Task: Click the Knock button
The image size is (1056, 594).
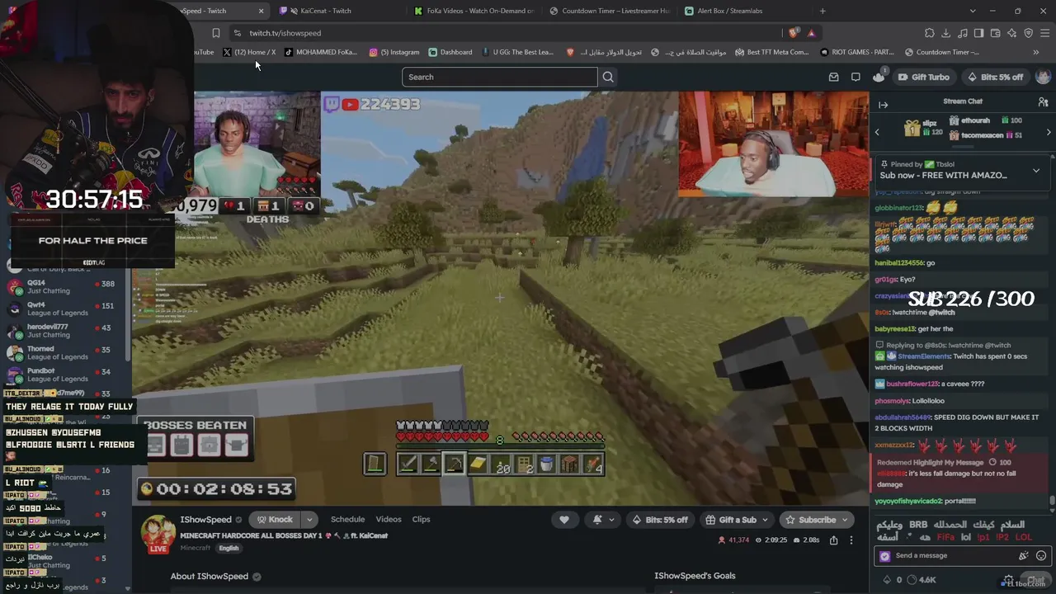Action: point(274,520)
